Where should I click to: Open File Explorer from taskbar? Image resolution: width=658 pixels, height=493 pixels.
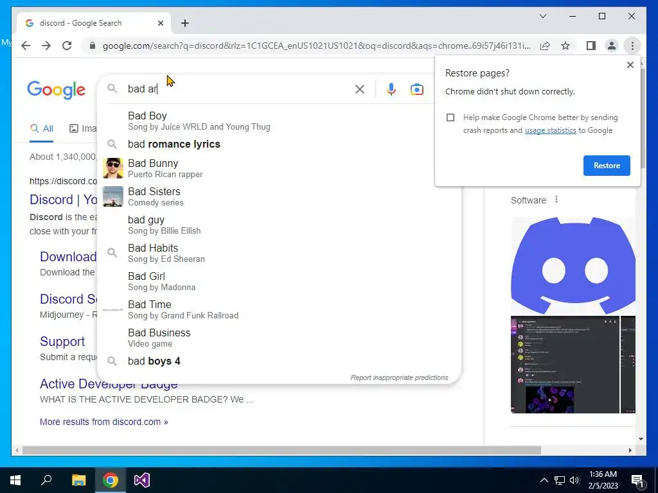coord(78,480)
